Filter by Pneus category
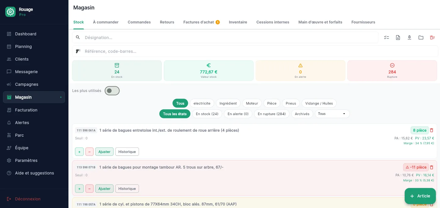The height and width of the screenshot is (208, 440). (x=291, y=103)
